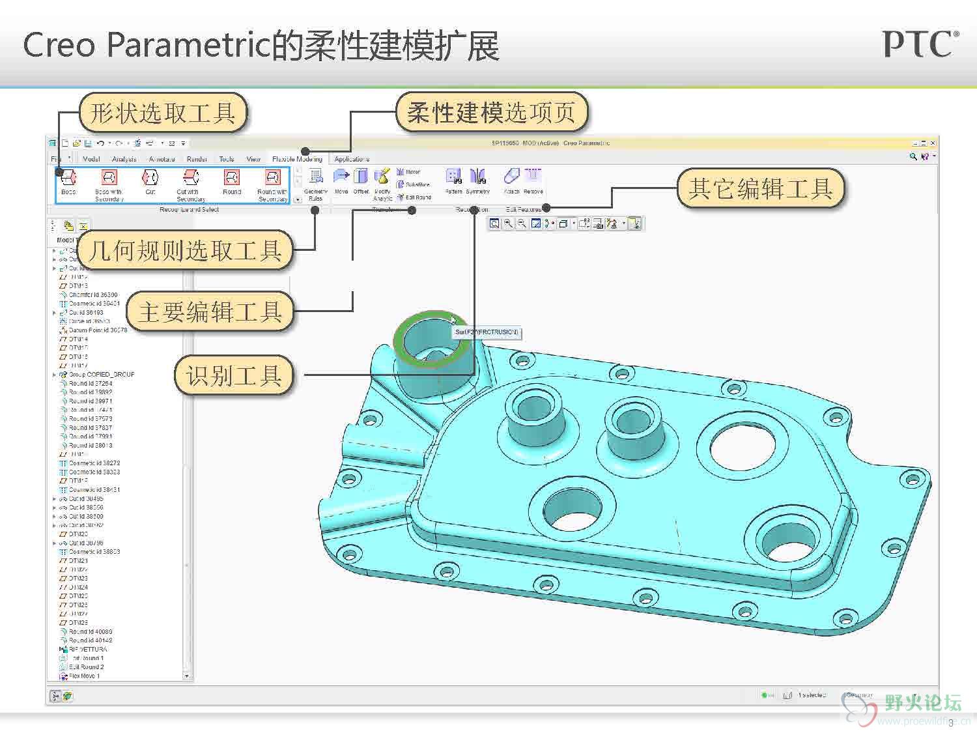Select DTM23 datum plane in model tree
The image size is (977, 733).
tap(74, 579)
